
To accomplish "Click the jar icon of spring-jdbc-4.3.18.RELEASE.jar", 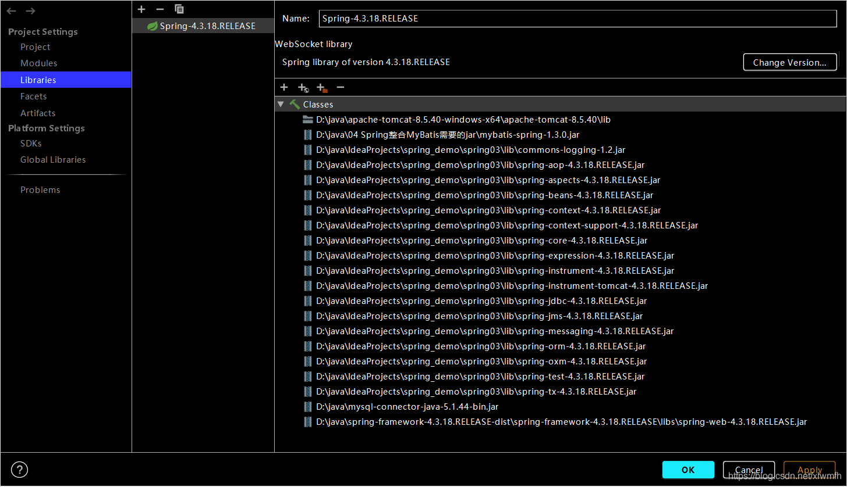I will (308, 301).
